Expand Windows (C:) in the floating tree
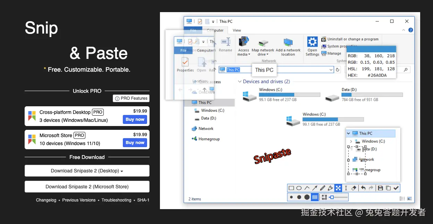Image resolution: width=433 pixels, height=224 pixels. pyautogui.click(x=351, y=141)
